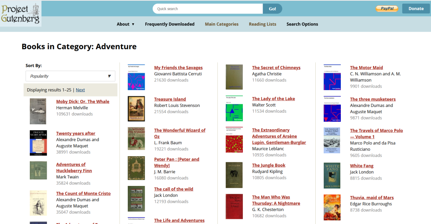Viewport: 431px width, 224px height.
Task: Open White Fang title link
Action: (x=362, y=166)
